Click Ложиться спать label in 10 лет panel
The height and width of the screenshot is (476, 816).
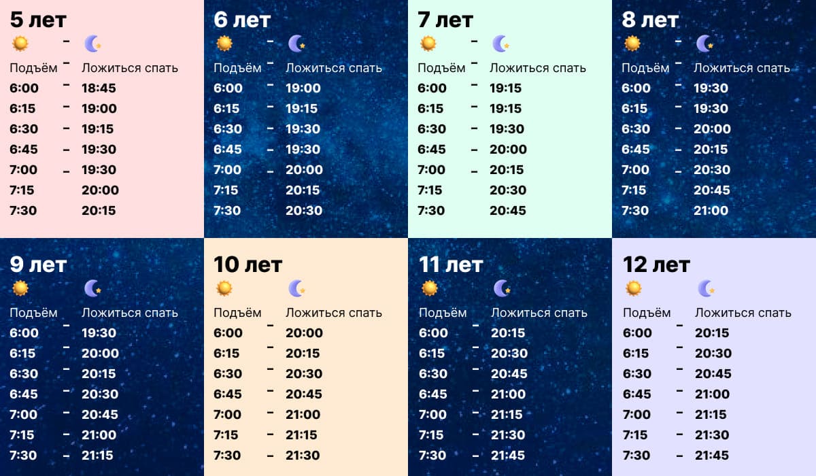[334, 313]
